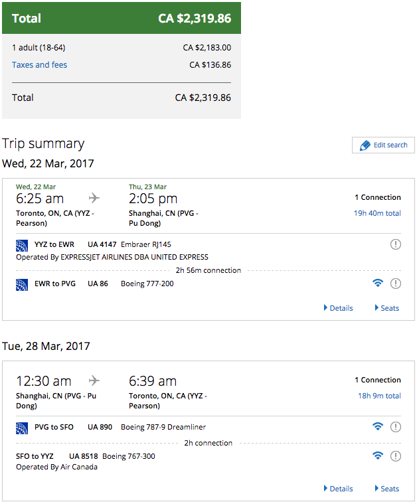Viewport: 417px width, 504px height.
Task: Click the airplane icon on the outbound flight
Action: click(94, 198)
